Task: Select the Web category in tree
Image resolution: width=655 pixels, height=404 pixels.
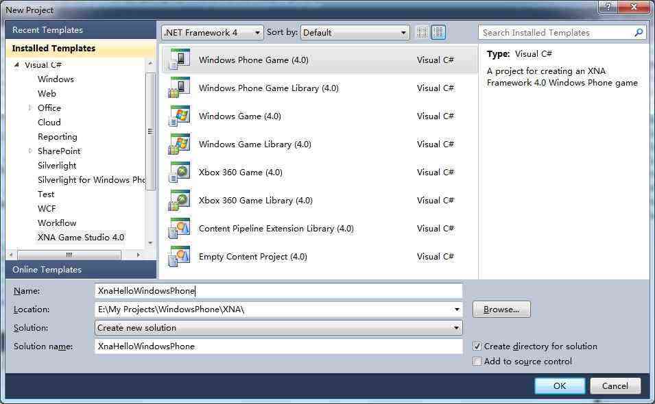Action: (47, 93)
